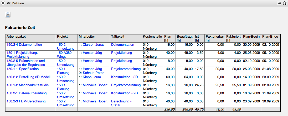Click the app logo beside Dateien
Viewport: 288px width, 116px height.
coord(9,3)
